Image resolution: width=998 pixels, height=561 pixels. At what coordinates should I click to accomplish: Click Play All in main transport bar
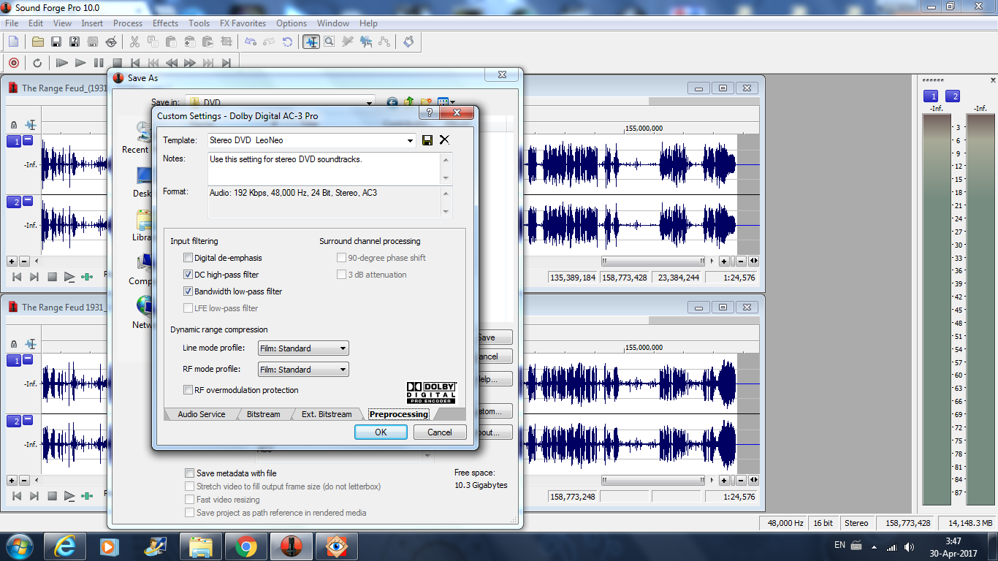click(62, 63)
